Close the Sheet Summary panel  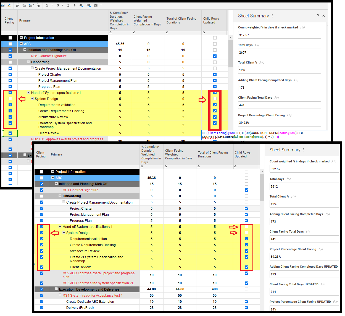pos(323,15)
